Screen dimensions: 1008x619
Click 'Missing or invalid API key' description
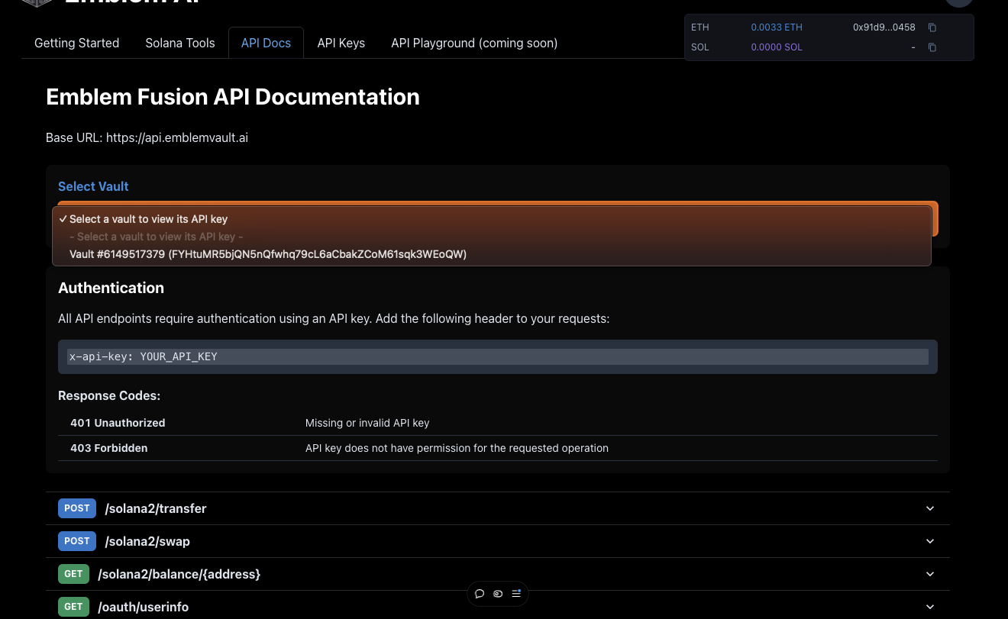pos(367,423)
